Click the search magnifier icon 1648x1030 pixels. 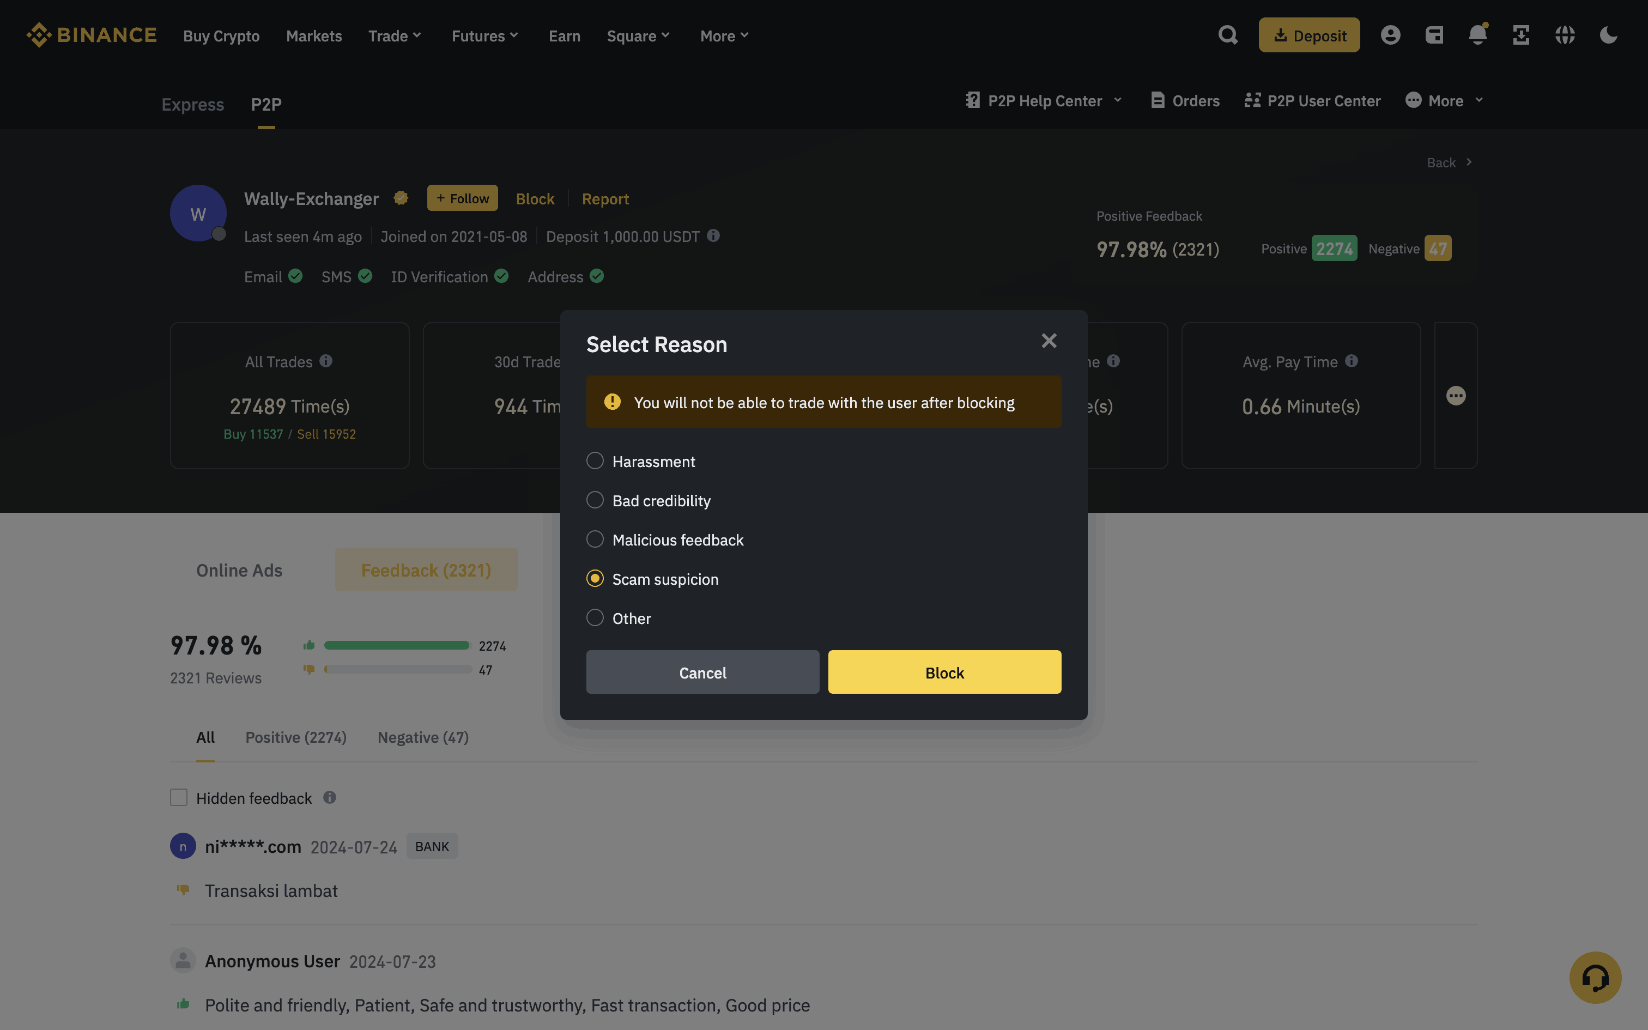coord(1227,35)
